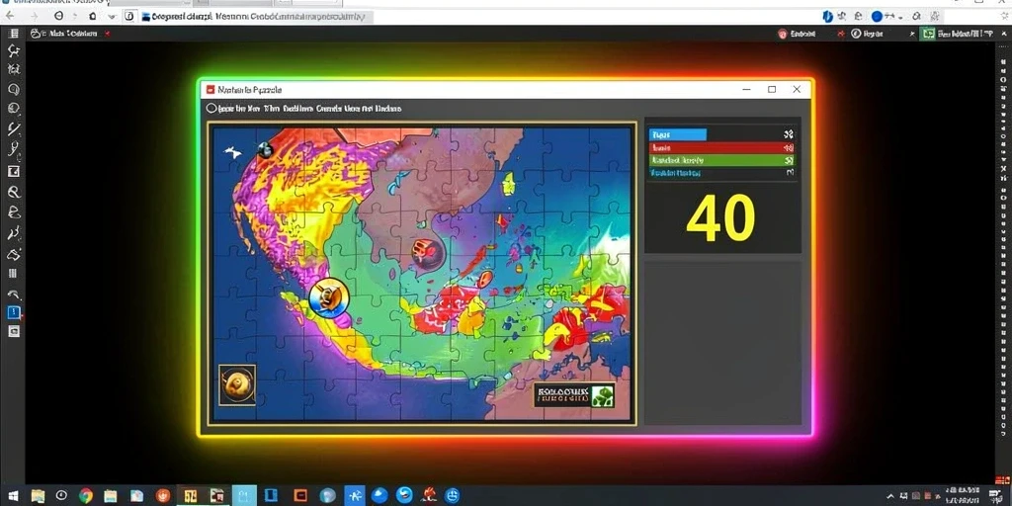Image resolution: width=1012 pixels, height=506 pixels.
Task: Open the blue film strip icon in the taskbar
Action: 271,496
